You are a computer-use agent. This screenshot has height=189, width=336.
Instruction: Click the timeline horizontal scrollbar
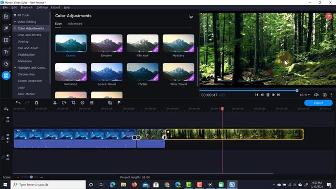coord(143,173)
